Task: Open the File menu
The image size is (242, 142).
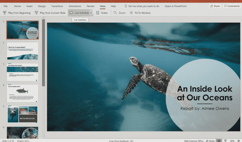Action: click(x=5, y=6)
